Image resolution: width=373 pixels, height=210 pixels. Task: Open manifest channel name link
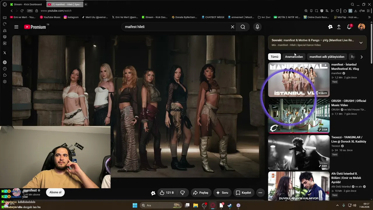point(30,190)
